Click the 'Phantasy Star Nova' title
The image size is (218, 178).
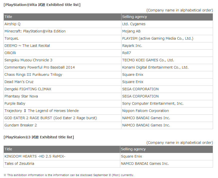[62, 96]
